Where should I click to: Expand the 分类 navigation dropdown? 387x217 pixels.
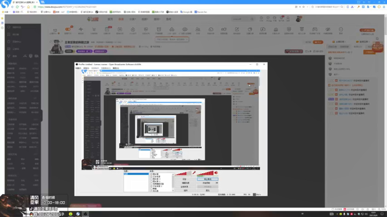coord(133,19)
